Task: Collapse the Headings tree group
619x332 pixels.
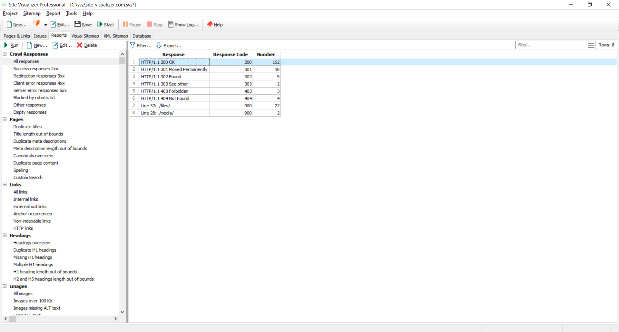Action: (x=5, y=235)
